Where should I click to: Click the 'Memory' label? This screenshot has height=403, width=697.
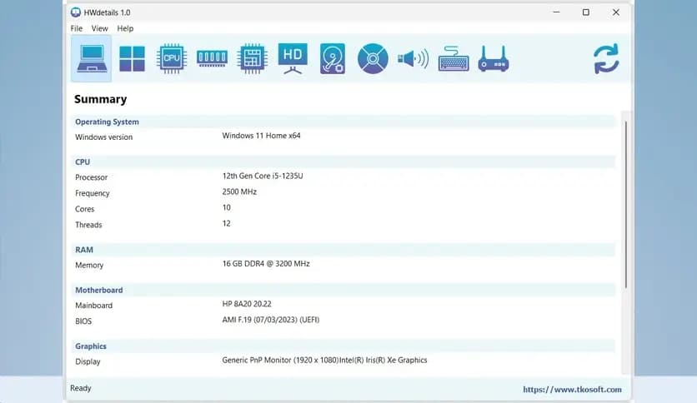point(89,266)
